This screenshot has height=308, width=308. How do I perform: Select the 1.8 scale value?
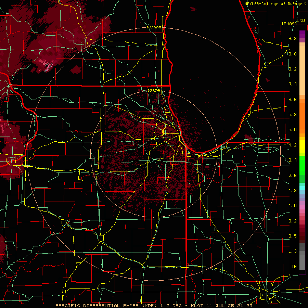click(293, 191)
